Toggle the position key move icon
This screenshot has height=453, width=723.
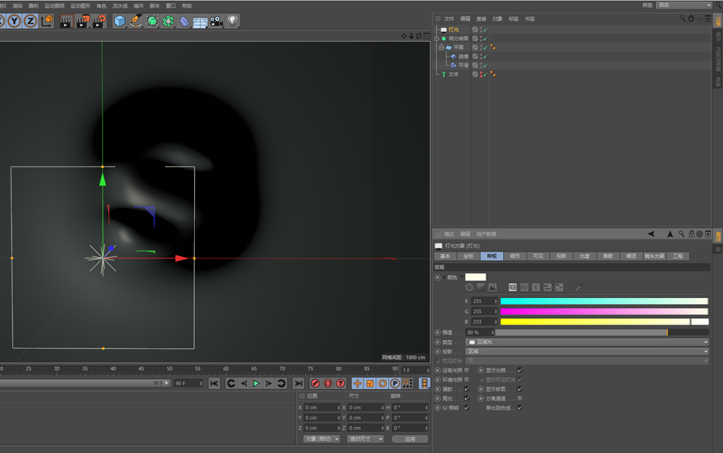click(358, 383)
